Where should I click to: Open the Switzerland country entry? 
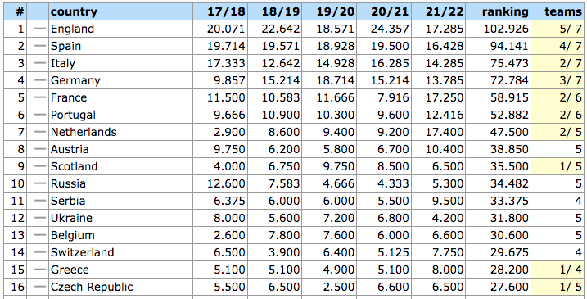coord(82,252)
